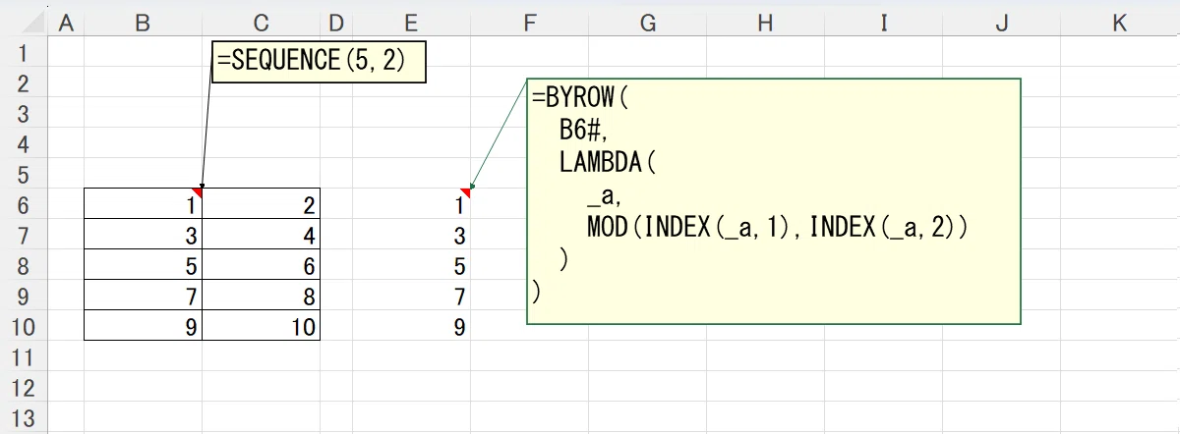This screenshot has width=1180, height=434.
Task: Click the LAMBDA( line in the comment
Action: pyautogui.click(x=607, y=163)
